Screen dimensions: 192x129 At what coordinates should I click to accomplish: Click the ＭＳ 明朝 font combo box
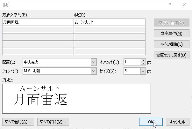point(60,71)
